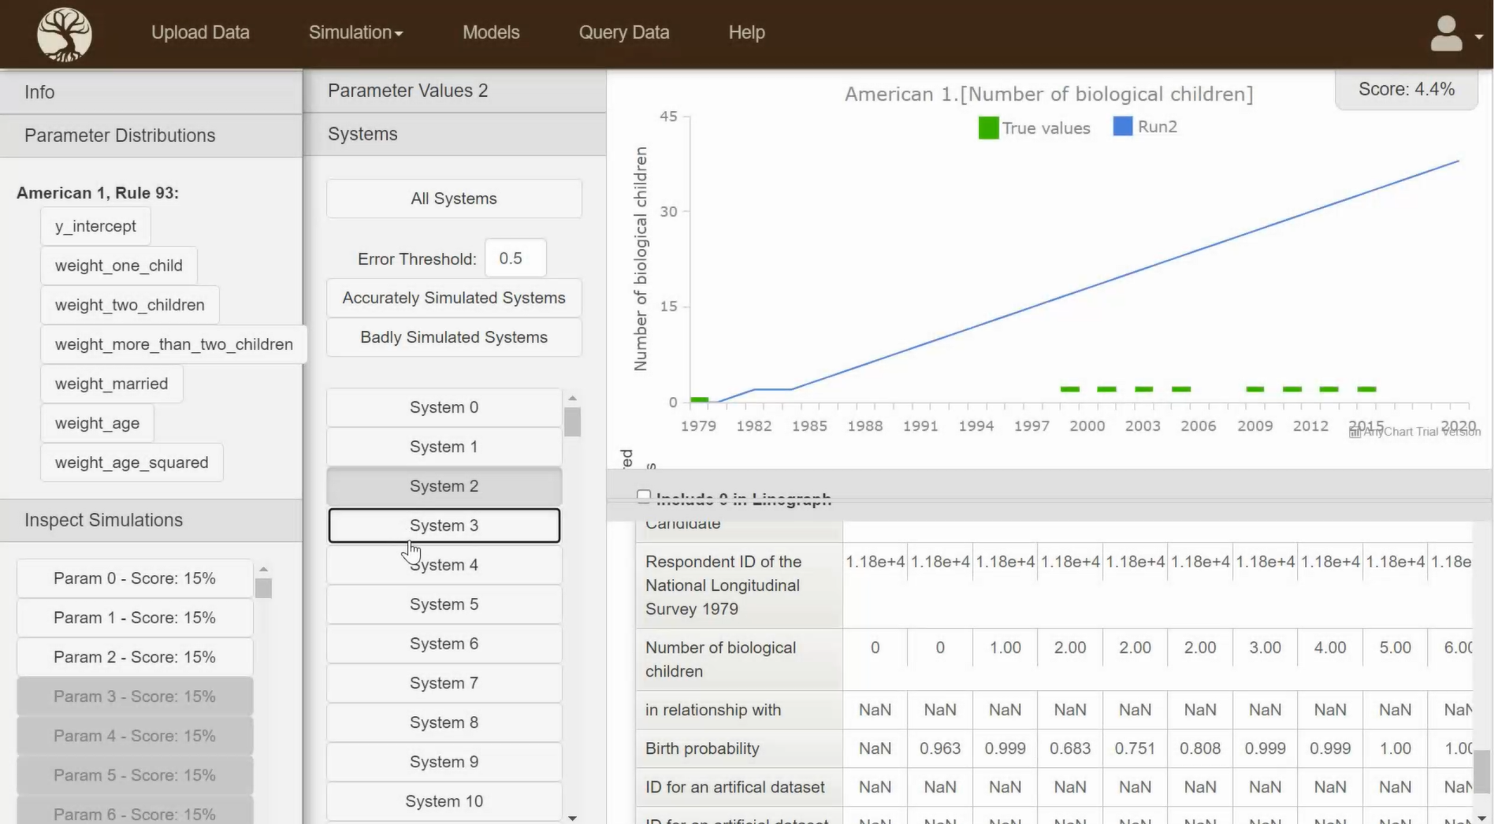Click the Systems list scrollbar thumb
The width and height of the screenshot is (1494, 824).
coord(573,421)
